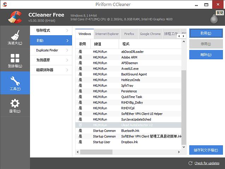Open the Tools (工具) wrench section
The image size is (225, 169).
point(15,83)
